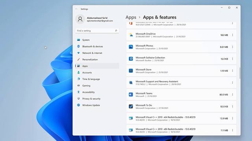Screen dimensions: 252x141
Task: Click the Apps breadcrumb link
Action: pyautogui.click(x=131, y=17)
